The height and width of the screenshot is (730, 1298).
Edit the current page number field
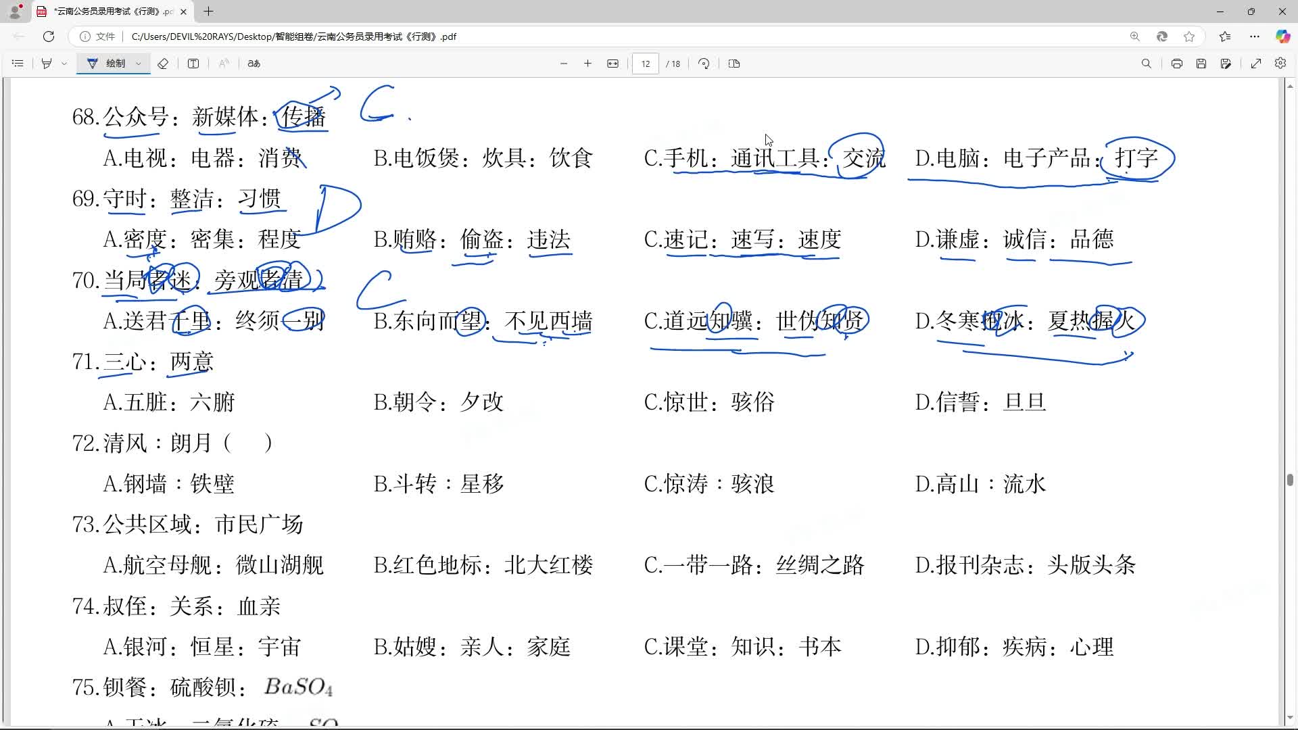[646, 64]
